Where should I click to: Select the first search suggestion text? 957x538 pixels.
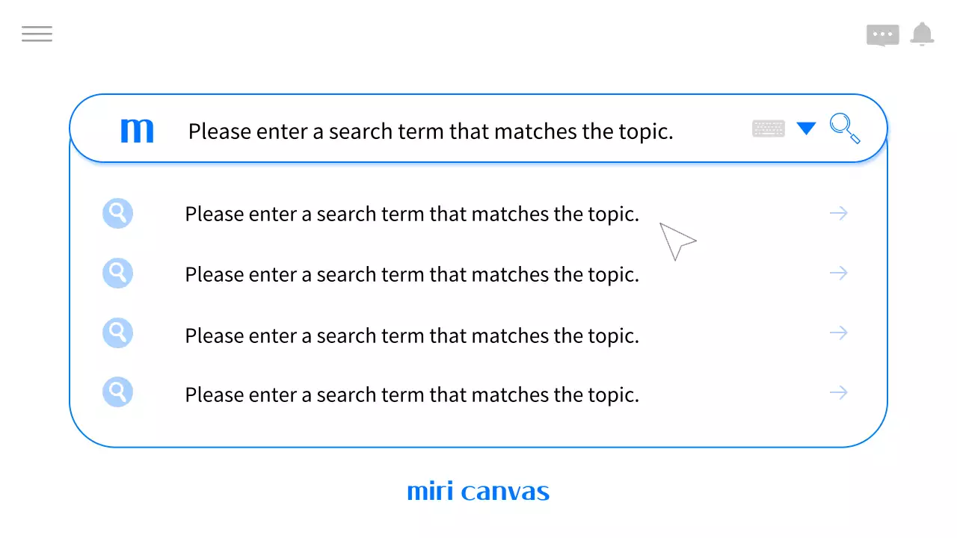click(x=412, y=214)
